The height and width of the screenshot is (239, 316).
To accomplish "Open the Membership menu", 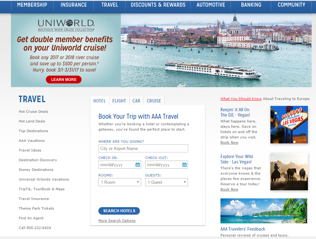I will point(32,5).
